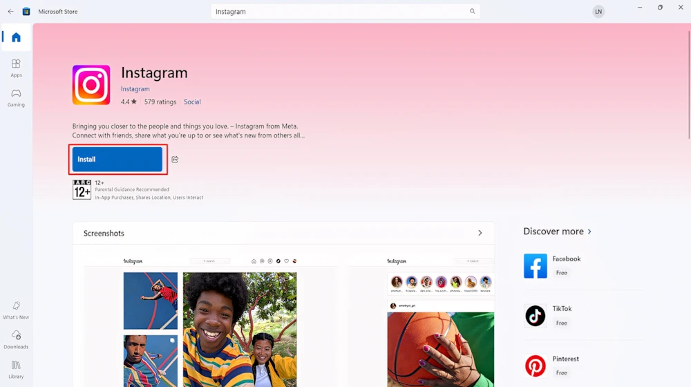Click the 4.4 star rating
This screenshot has height=387, width=691.
click(x=129, y=102)
